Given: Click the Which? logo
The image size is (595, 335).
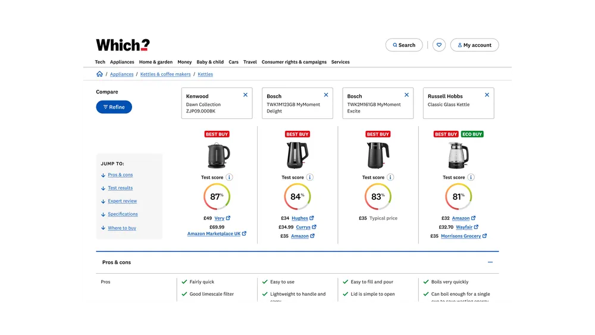Looking at the screenshot, I should click(123, 45).
